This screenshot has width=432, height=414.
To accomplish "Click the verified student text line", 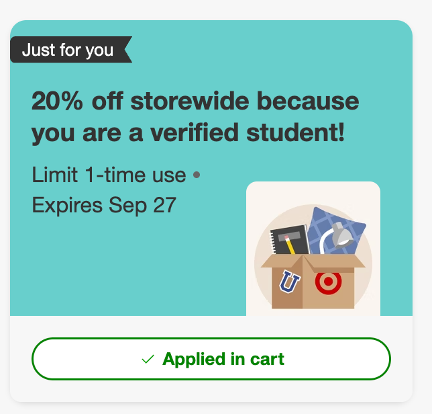I will (x=188, y=133).
